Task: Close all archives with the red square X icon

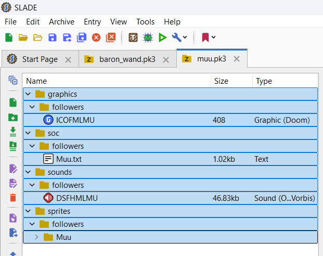Action: 111,37
